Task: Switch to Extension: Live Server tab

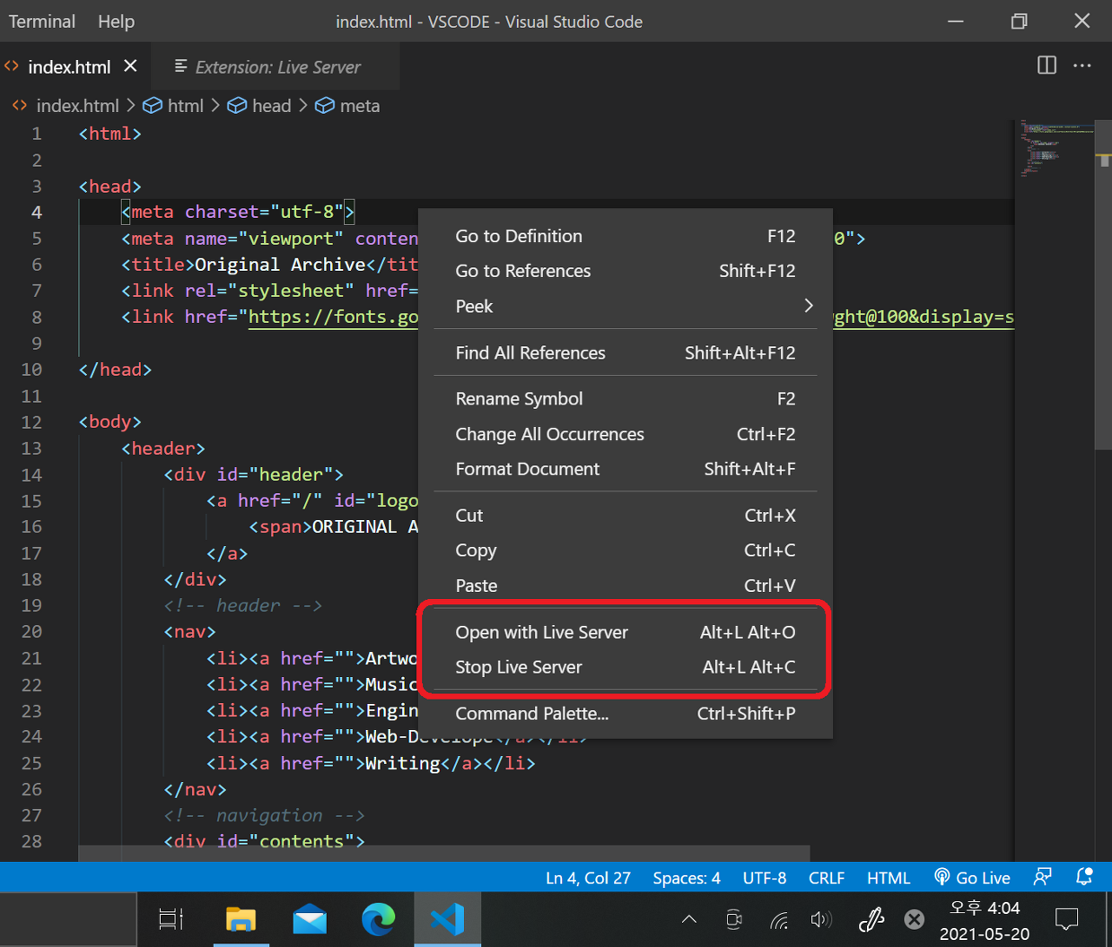Action: click(276, 67)
